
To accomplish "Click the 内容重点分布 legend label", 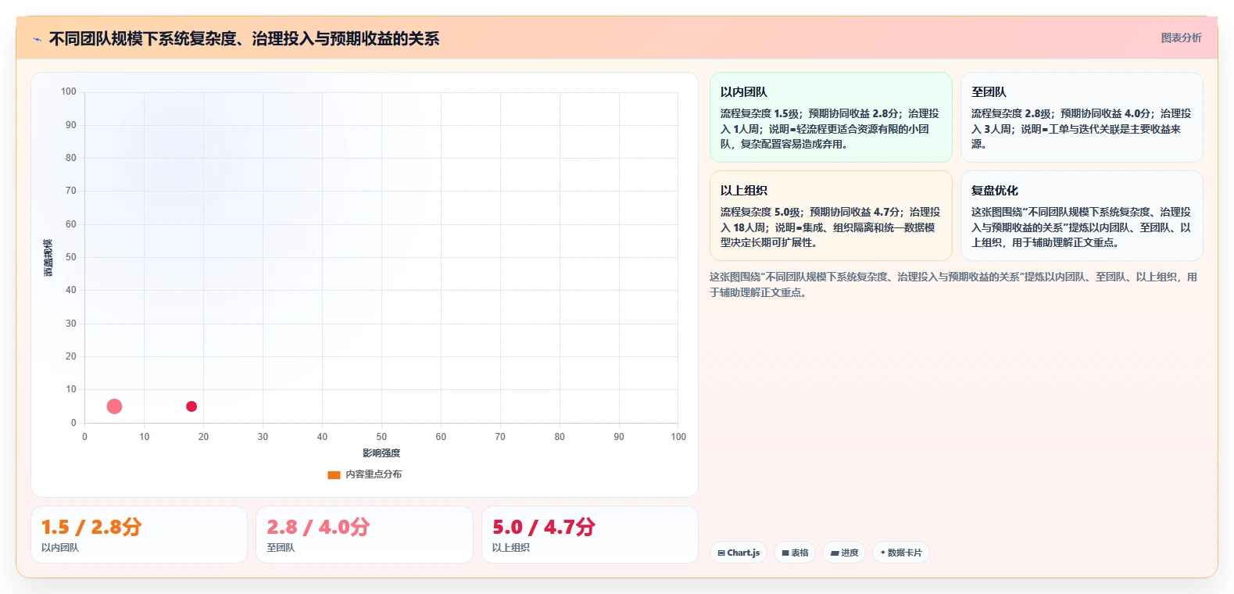I will (374, 474).
